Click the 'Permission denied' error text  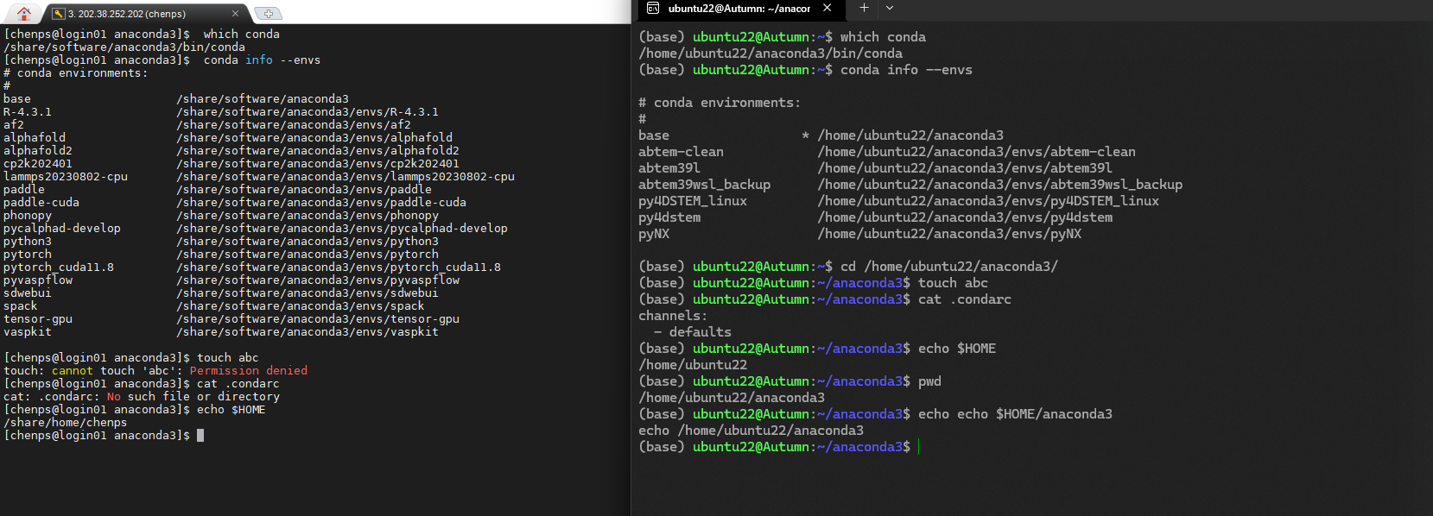pos(249,371)
